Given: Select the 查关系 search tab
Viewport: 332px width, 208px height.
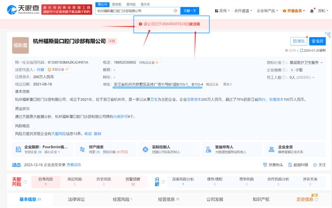Looking at the screenshot, I should [145, 4].
